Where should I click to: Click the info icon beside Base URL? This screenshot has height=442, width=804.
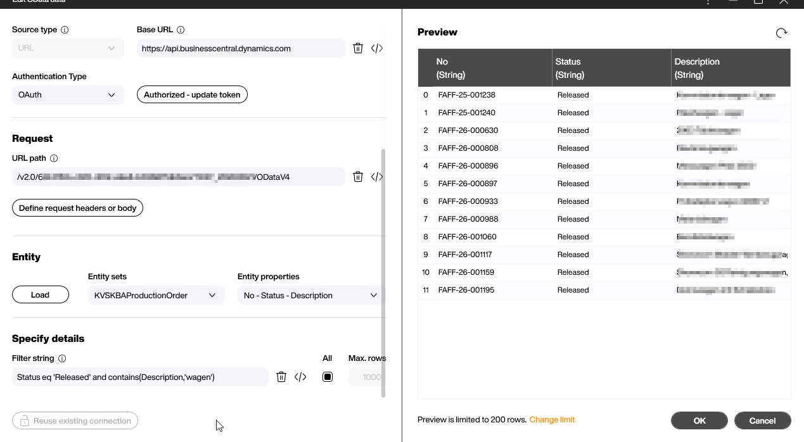181,30
